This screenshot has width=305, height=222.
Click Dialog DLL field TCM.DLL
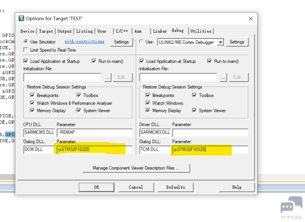pos(155,150)
